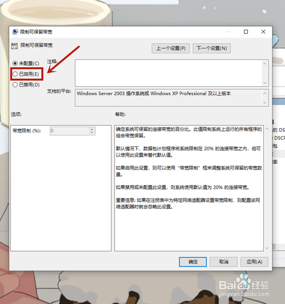Increase bandwidth limit with up spinner arrow
Image resolution: width=285 pixels, height=304 pixels.
(x=92, y=129)
